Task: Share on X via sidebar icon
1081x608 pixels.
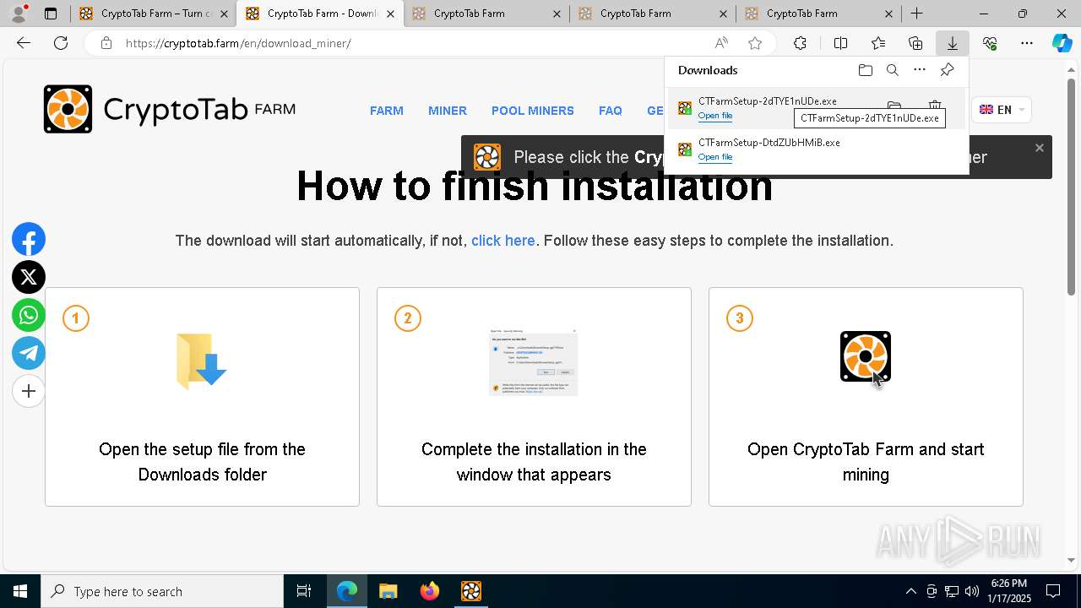Action: tap(29, 277)
